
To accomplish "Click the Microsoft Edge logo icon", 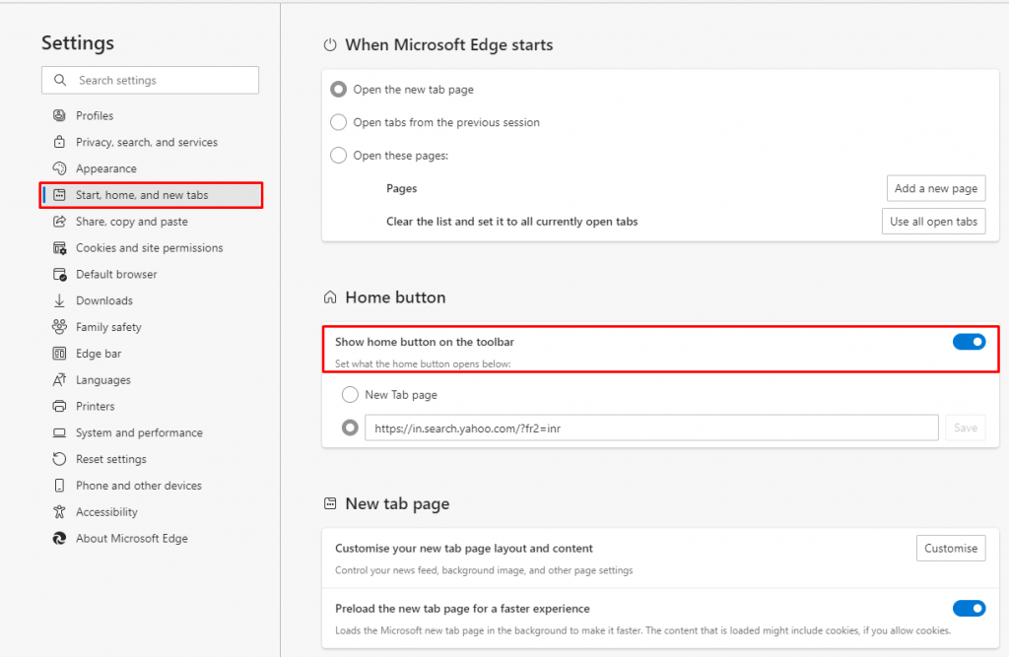I will pyautogui.click(x=59, y=538).
